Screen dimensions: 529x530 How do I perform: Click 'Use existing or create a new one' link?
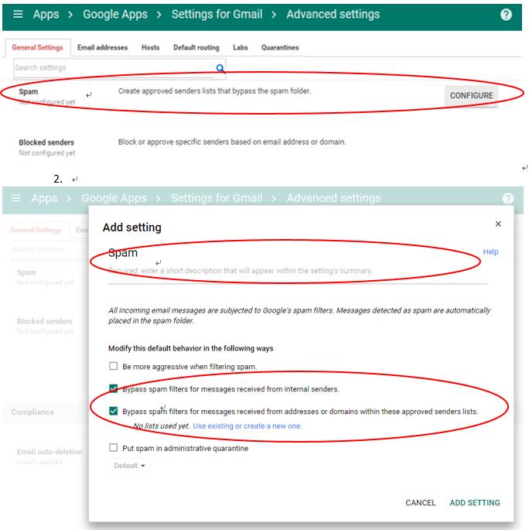247,426
